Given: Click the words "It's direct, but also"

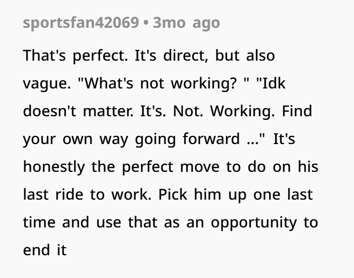Looking at the screenshot, I should pos(204,56).
